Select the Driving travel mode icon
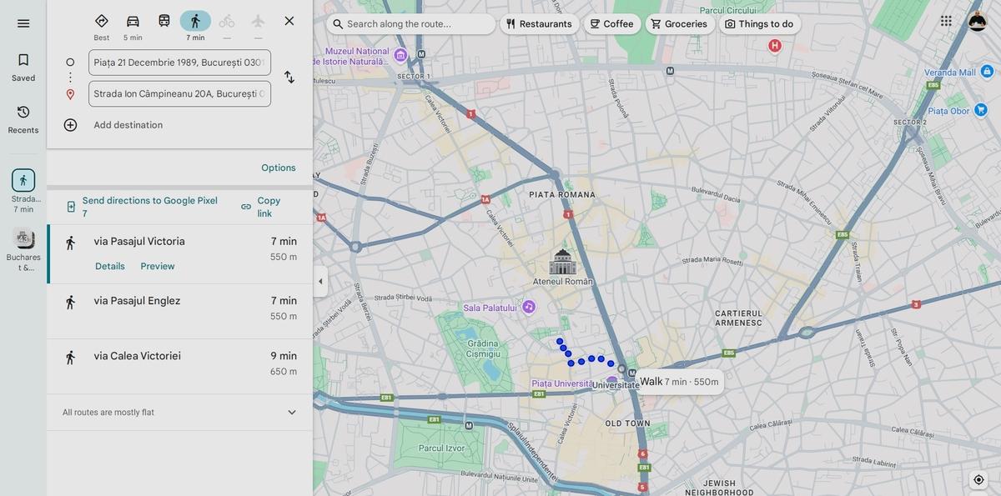The height and width of the screenshot is (496, 1001). (x=133, y=22)
